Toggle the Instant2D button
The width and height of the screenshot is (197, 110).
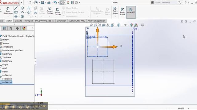pyautogui.click(x=131, y=12)
